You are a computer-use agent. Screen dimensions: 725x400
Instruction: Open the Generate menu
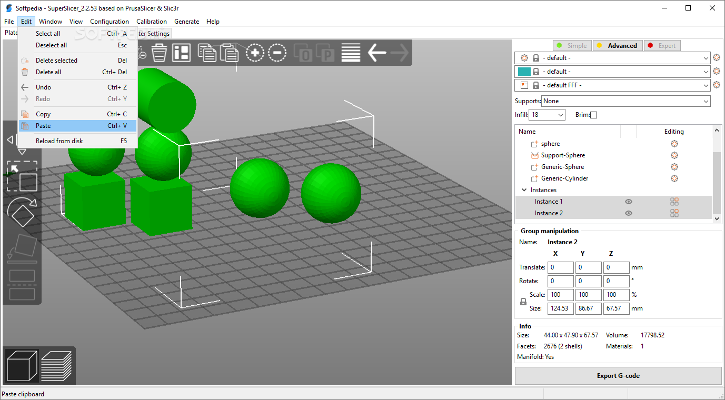187,22
